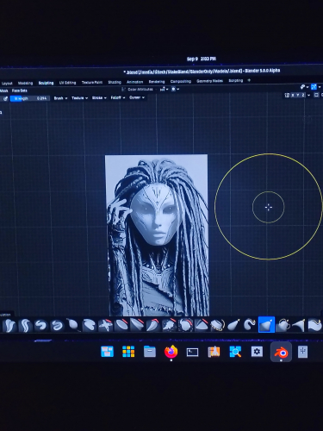The image size is (323, 431).
Task: Open the Face Sets menu
Action: coord(20,91)
